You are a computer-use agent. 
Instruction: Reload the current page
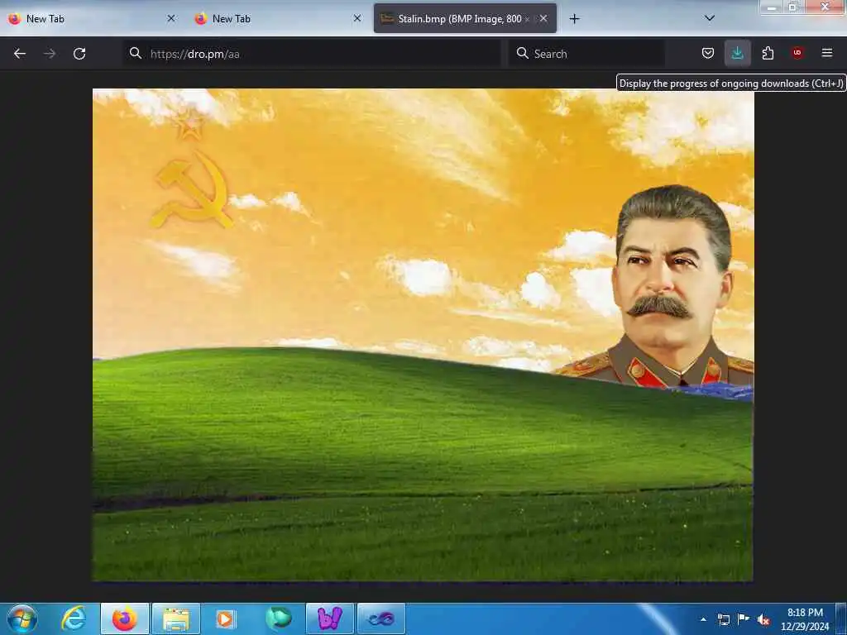(x=79, y=54)
